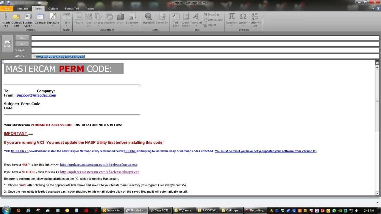Click the Save icon in quick access toolbar
The image size is (381, 214).
8,3
